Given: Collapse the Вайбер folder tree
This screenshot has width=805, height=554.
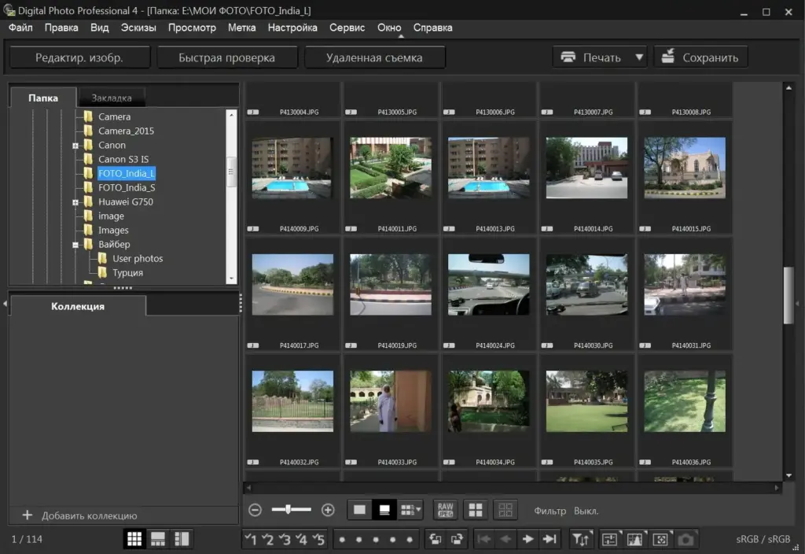Looking at the screenshot, I should pyautogui.click(x=75, y=246).
